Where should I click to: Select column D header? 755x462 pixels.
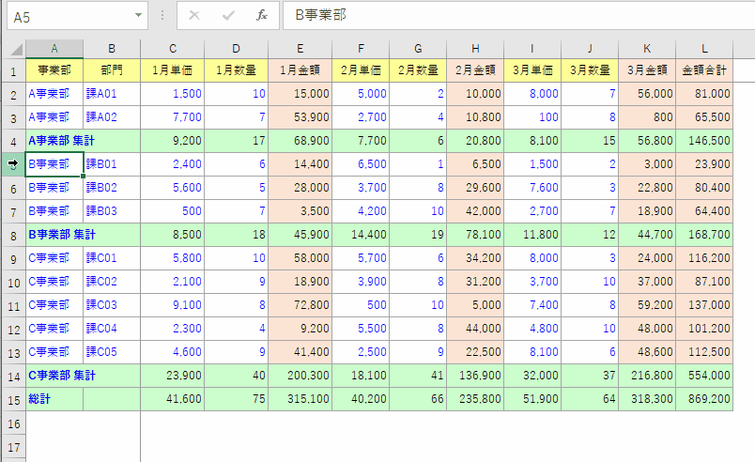point(236,49)
